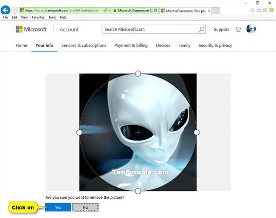Open the Favorites menu
This screenshot has width=276, height=218.
pyautogui.click(x=38, y=17)
